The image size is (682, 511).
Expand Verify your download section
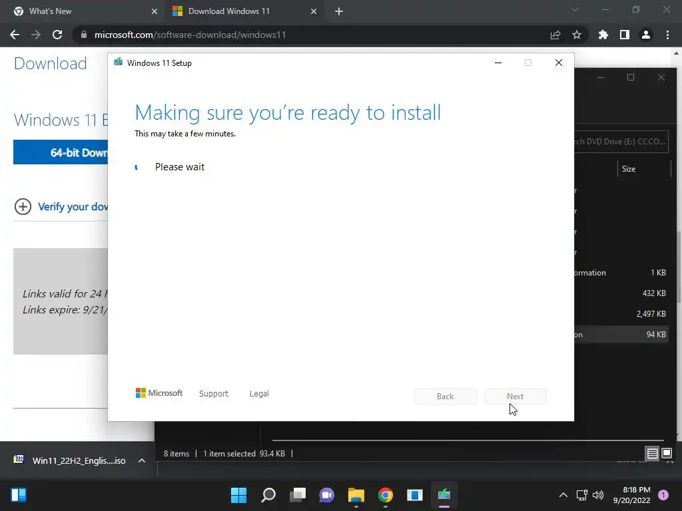pyautogui.click(x=61, y=206)
